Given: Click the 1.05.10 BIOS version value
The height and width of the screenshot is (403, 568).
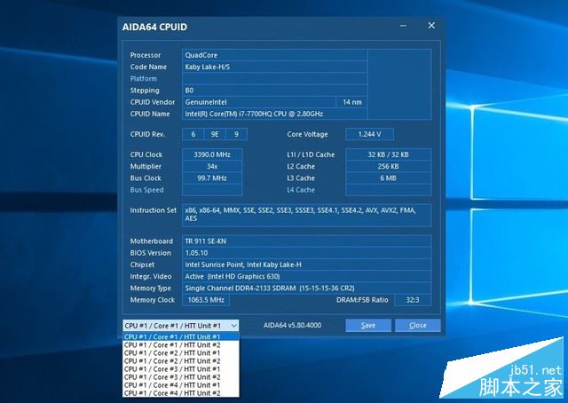Looking at the screenshot, I should coord(306,253).
